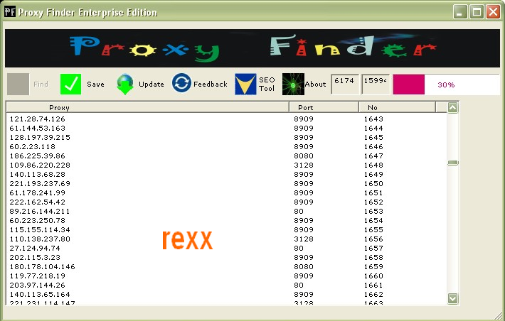Select proxy 140.113.68.28
This screenshot has height=321, width=505.
38,174
